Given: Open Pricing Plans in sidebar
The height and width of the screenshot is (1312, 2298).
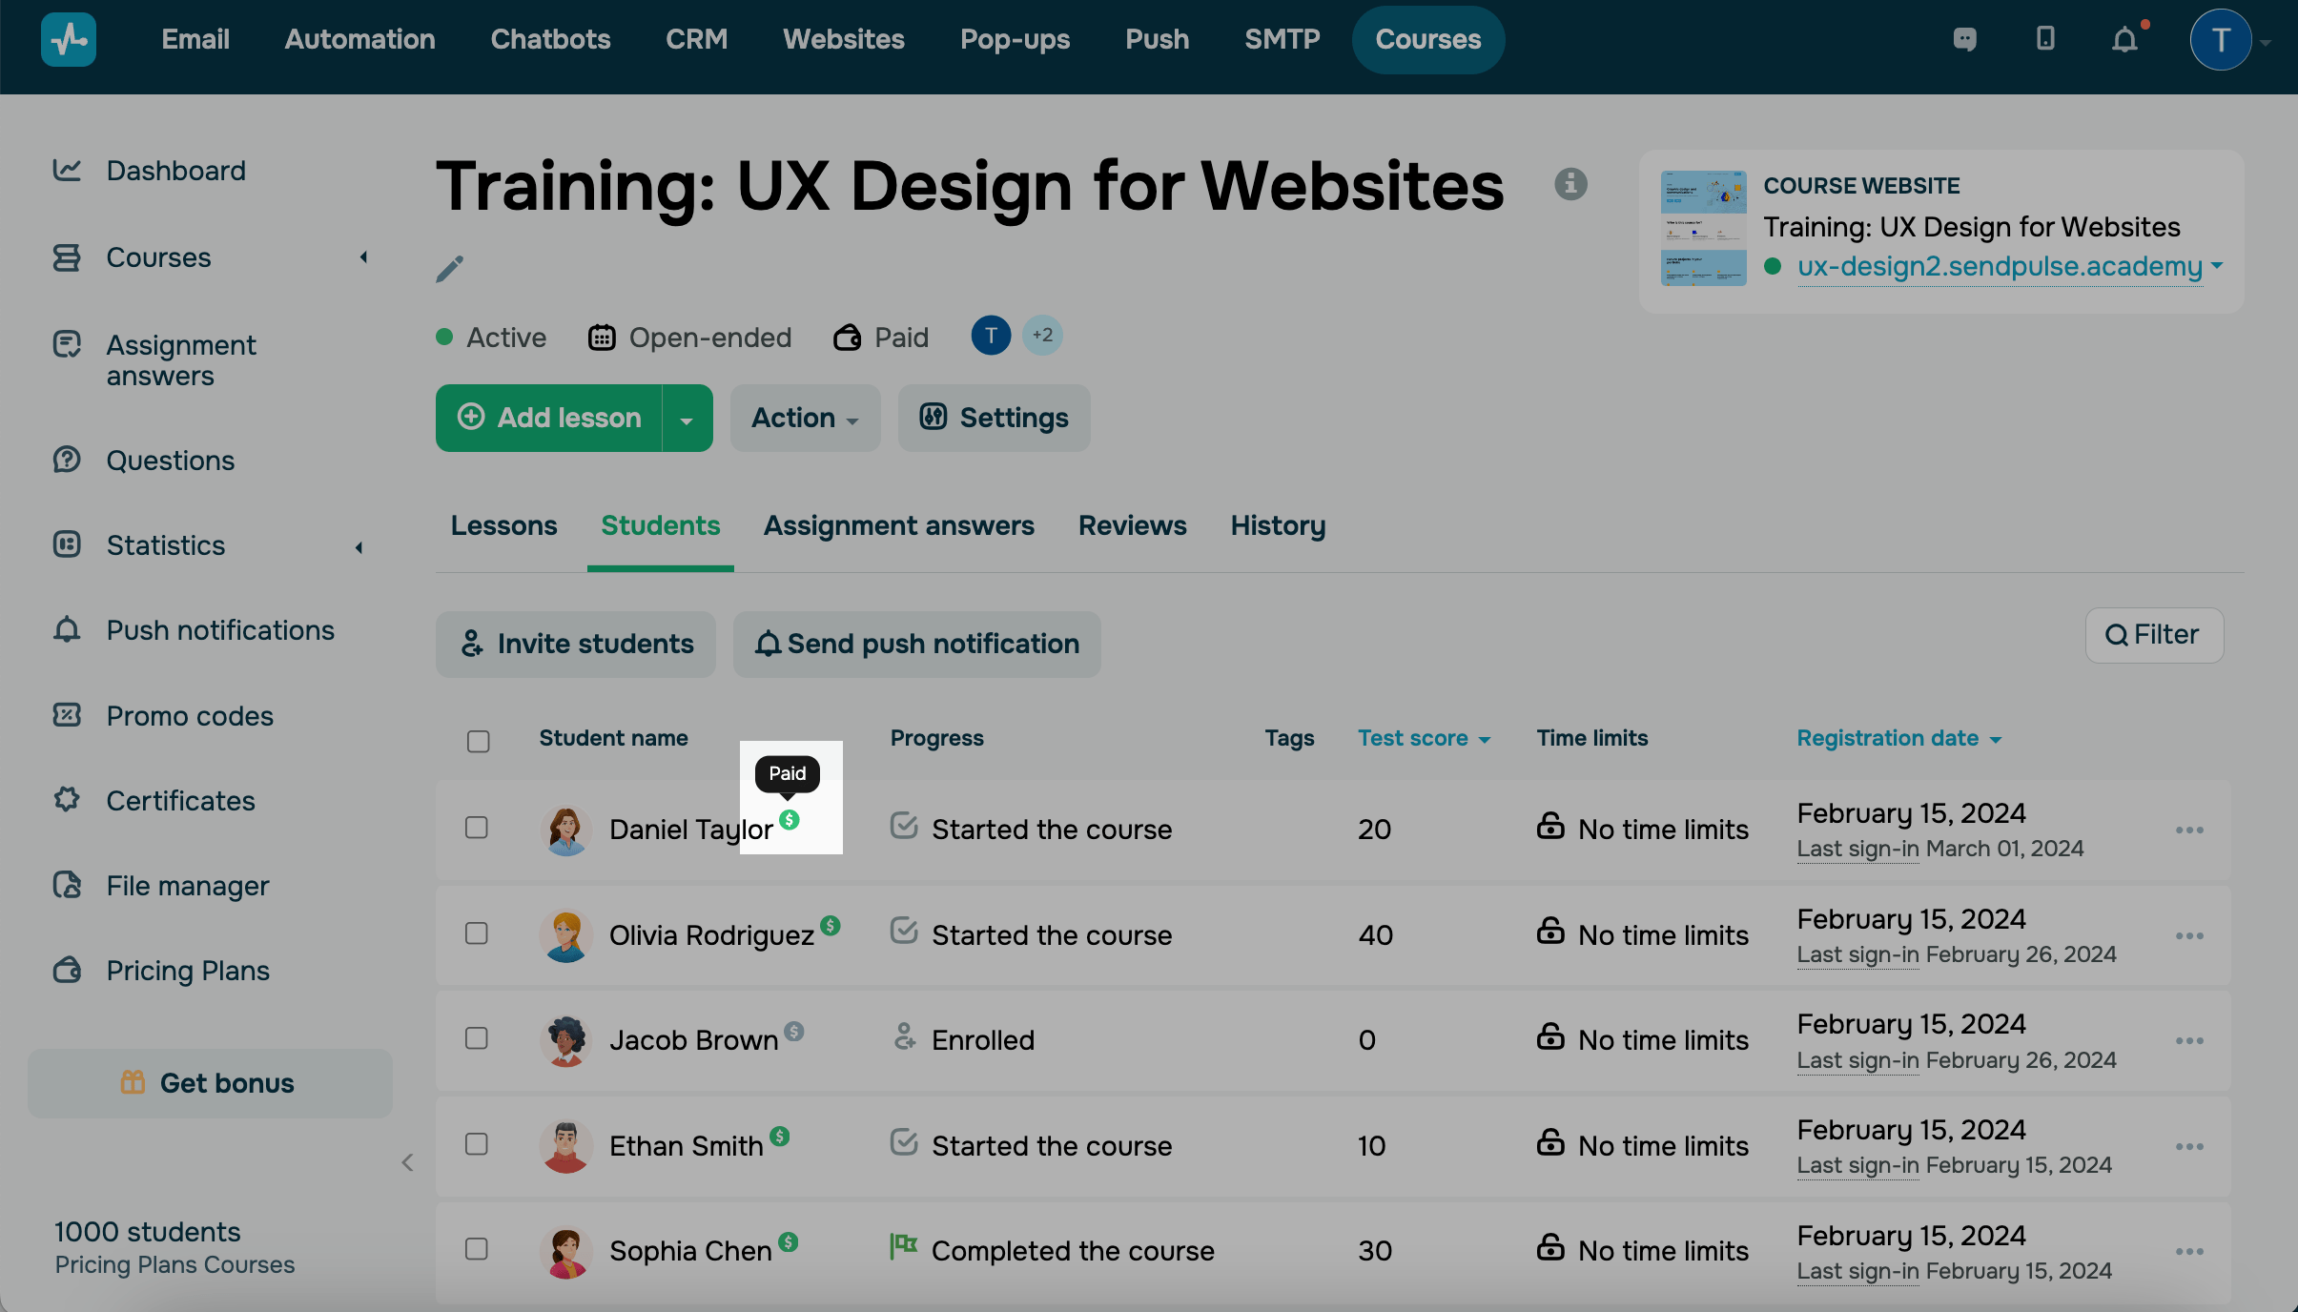Looking at the screenshot, I should pyautogui.click(x=188, y=971).
